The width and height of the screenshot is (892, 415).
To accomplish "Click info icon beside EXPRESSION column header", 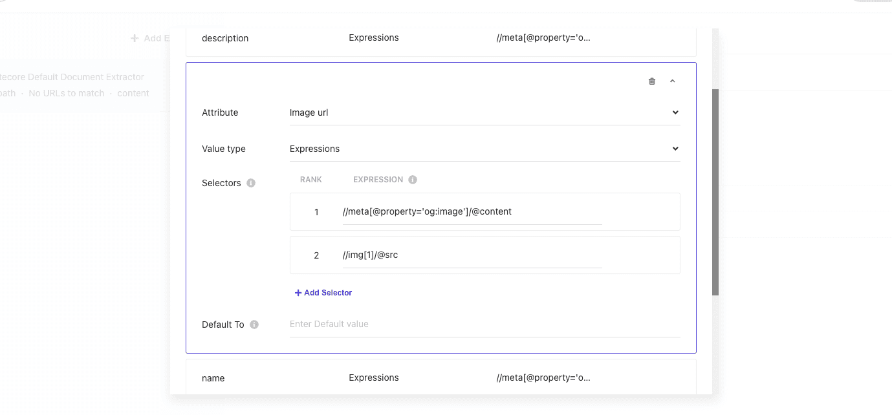I will click(x=413, y=180).
